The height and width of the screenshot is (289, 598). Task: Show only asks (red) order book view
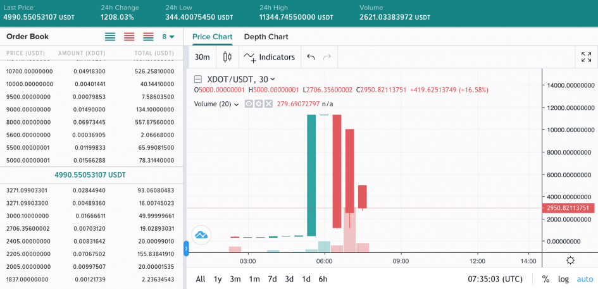pos(129,37)
